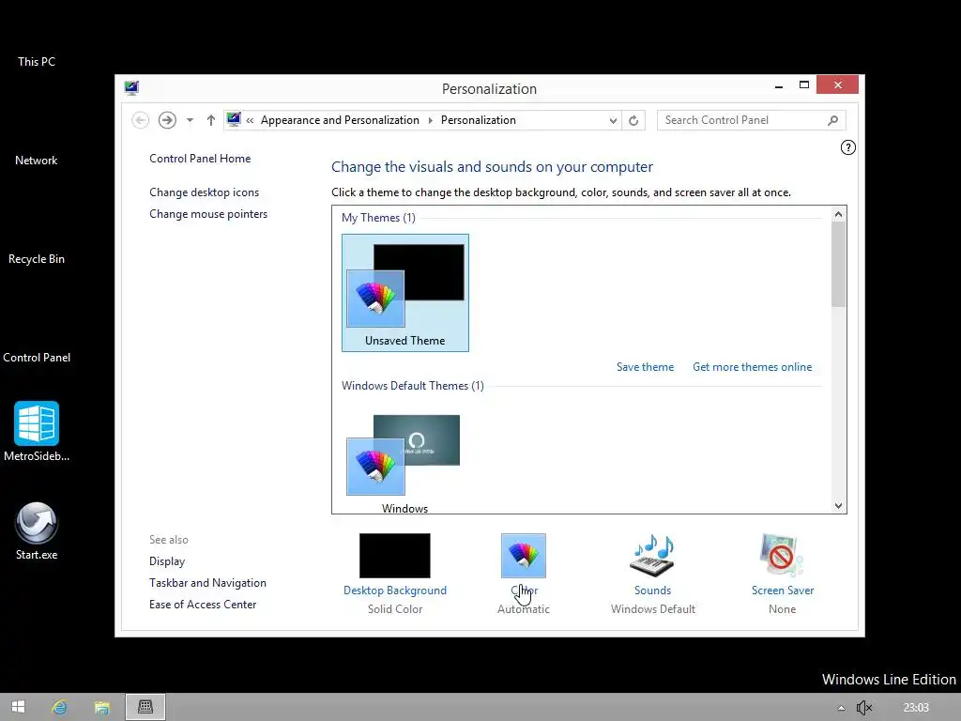
Task: Click the muted volume tray icon
Action: pyautogui.click(x=864, y=708)
